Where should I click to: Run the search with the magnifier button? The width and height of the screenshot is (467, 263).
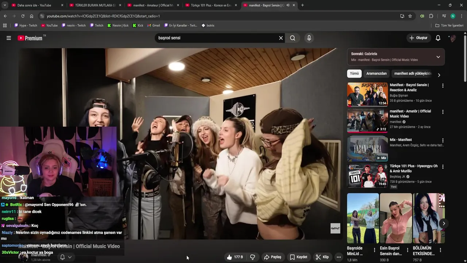[293, 38]
